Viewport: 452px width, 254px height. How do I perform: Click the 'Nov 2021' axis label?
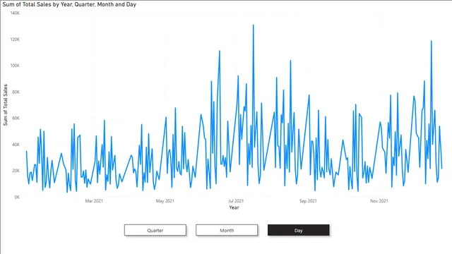click(379, 200)
